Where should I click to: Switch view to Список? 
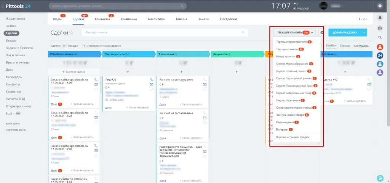pos(345,46)
